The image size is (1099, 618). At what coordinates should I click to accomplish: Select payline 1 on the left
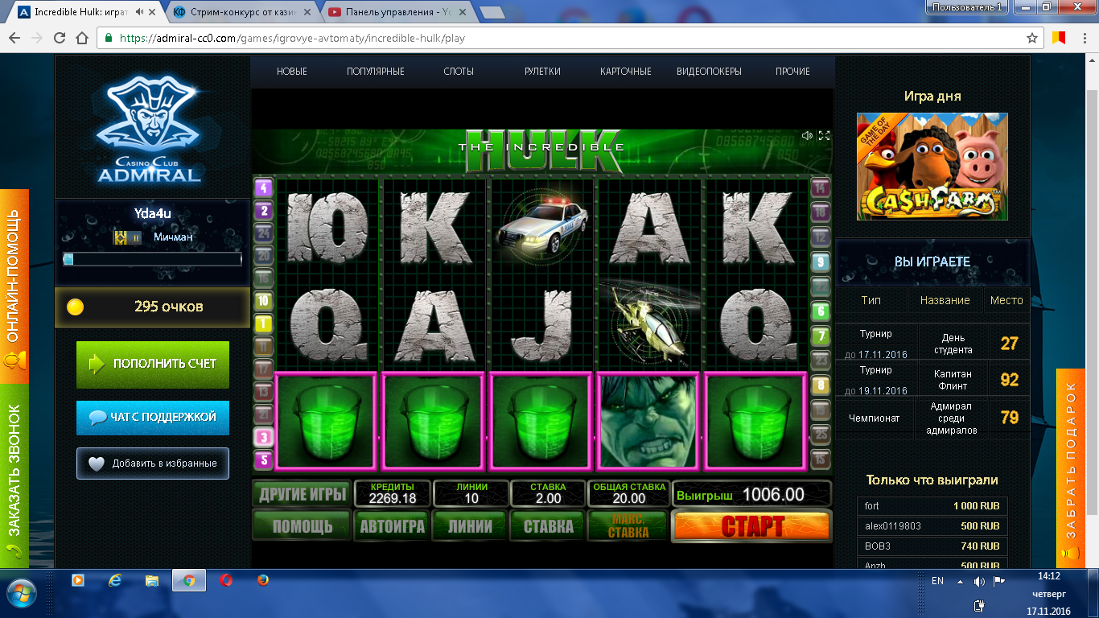264,323
